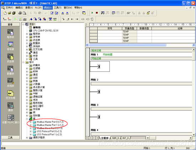Open 状态表 in the left view bar
The image size is (196, 150).
coord(10,58)
